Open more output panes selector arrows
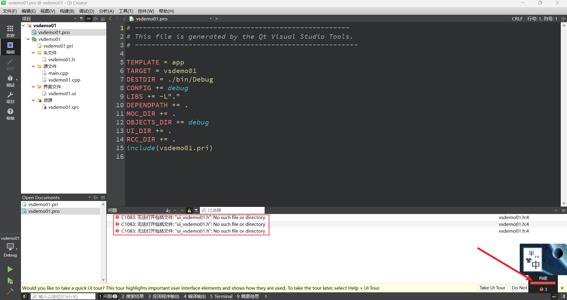Screen dimensions: 567x300 coord(266,296)
